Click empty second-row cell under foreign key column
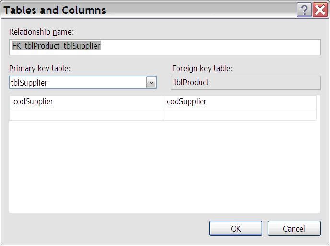This screenshot has width=330, height=246. 239,114
